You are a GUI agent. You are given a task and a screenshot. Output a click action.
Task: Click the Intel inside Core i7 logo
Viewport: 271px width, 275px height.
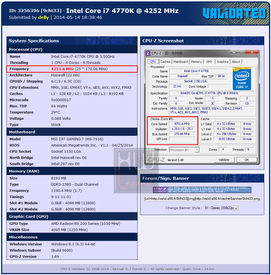(x=242, y=79)
